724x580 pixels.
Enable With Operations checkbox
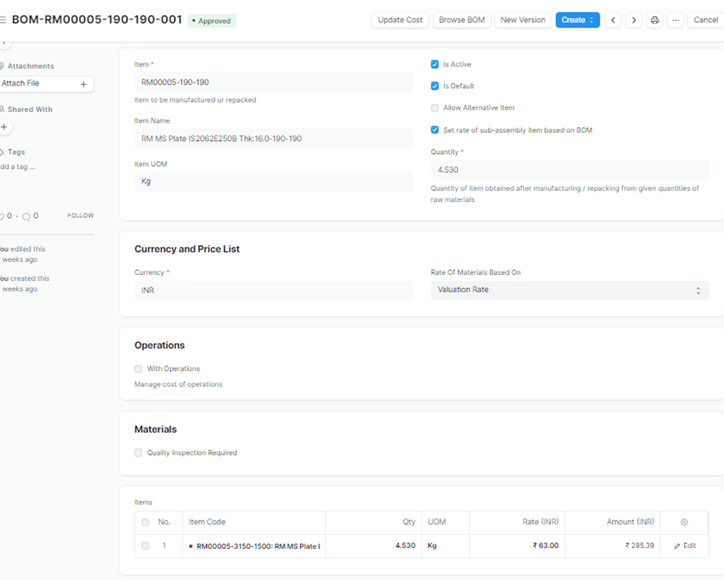coord(138,369)
